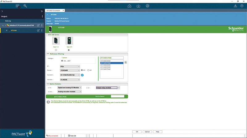Image resolution: width=247 pixels, height=138 pixels.
Task: Click the PACTware logo in the sidebar
Action: (22, 134)
